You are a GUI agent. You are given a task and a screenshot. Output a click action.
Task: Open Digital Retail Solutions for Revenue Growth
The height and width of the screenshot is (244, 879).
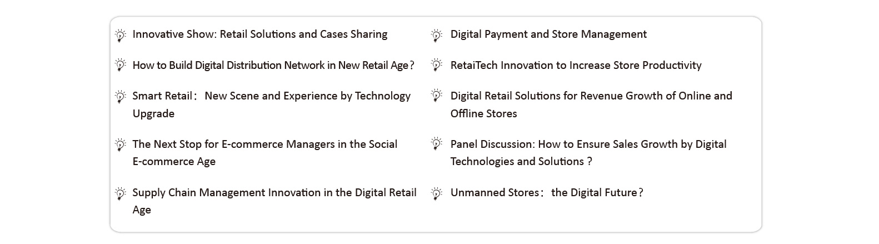tap(591, 104)
